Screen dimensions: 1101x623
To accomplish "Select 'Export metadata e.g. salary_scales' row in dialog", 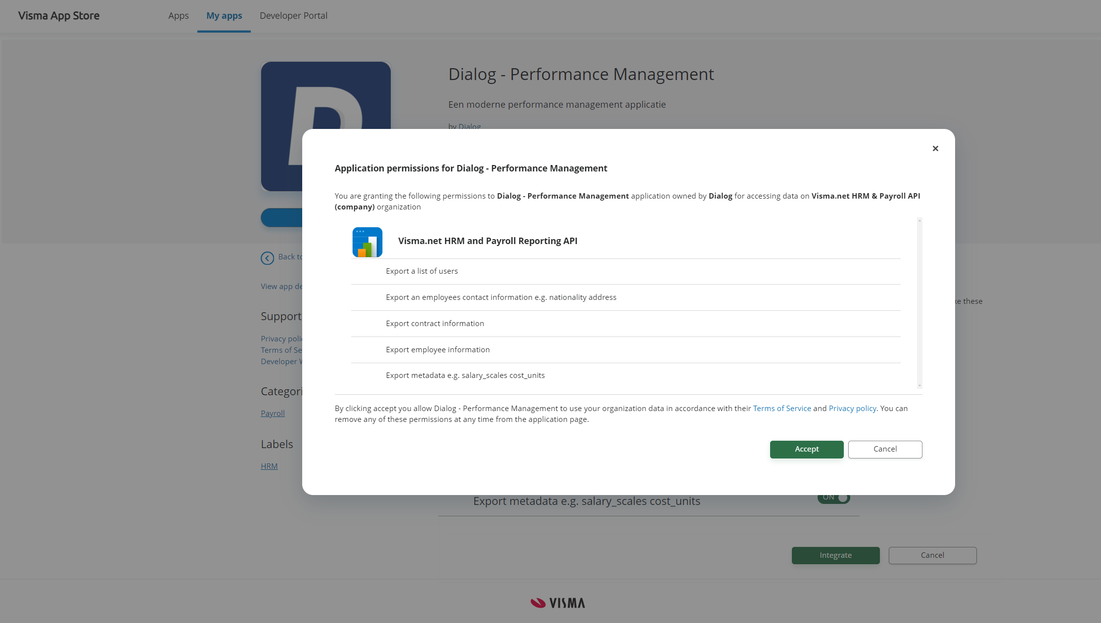I will click(x=626, y=375).
